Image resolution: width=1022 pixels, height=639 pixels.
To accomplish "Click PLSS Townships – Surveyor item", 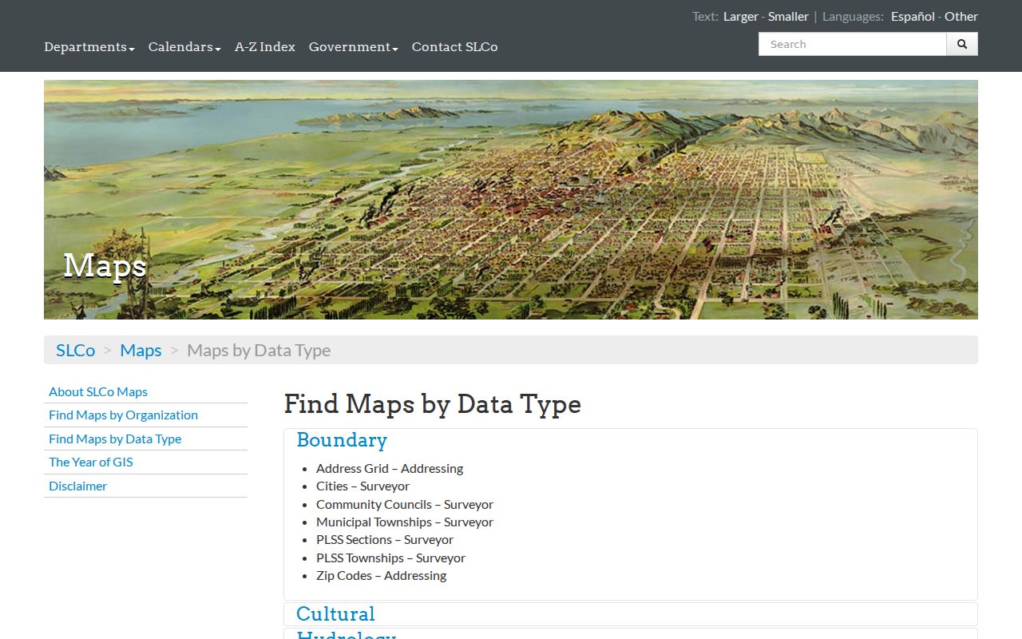I will pos(390,558).
